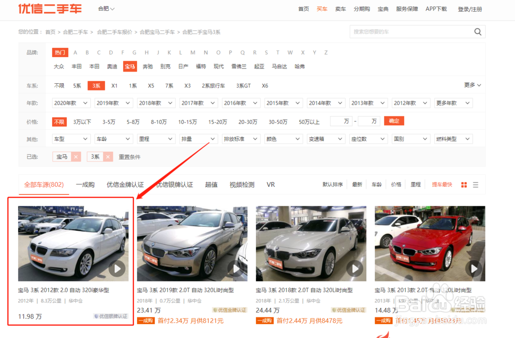Click breadcrumb 首页
Screen dimensions: 515x338
pos(50,32)
